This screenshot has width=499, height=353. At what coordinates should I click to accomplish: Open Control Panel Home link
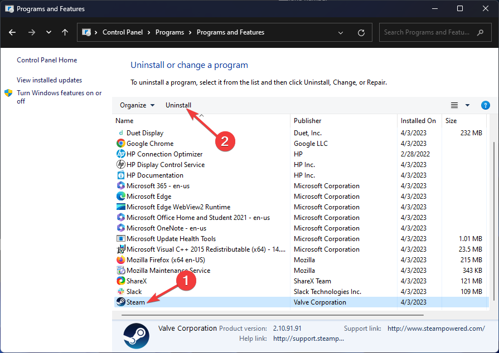coord(47,60)
